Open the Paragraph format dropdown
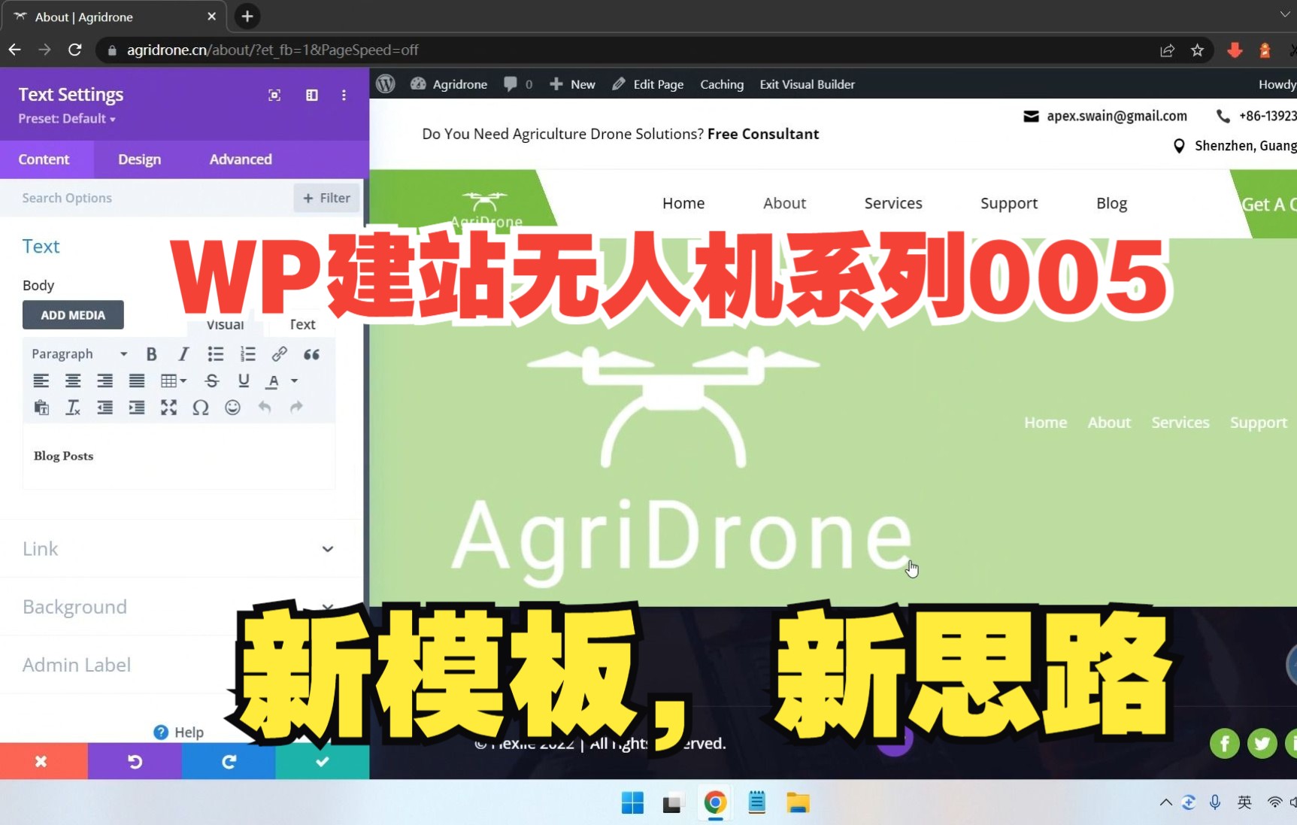Viewport: 1297px width, 825px height. click(x=79, y=353)
